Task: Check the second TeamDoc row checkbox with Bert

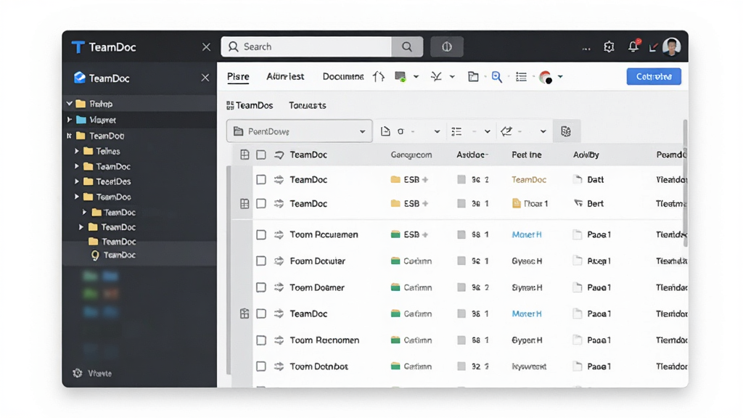Action: [261, 204]
